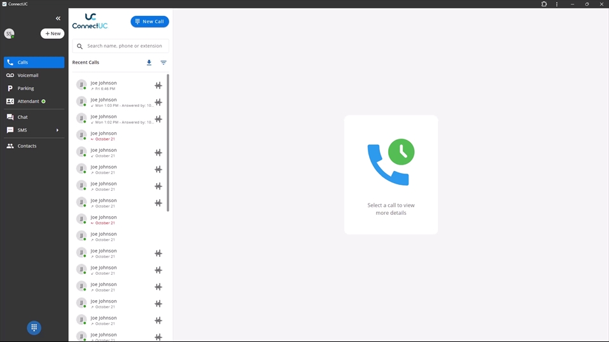Expand the SMS submenu arrow

click(x=57, y=130)
